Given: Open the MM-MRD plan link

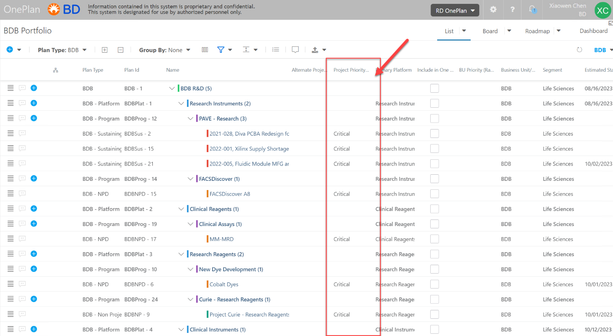Looking at the screenshot, I should 221,239.
